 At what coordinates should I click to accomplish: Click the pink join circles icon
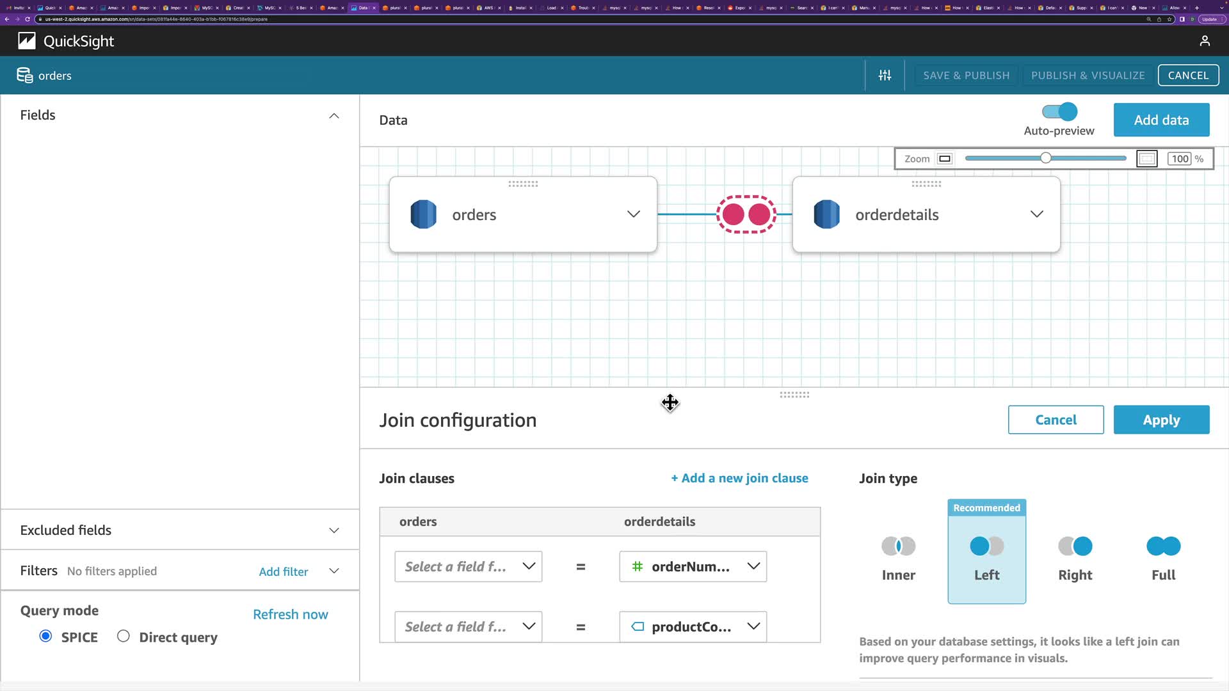coord(746,214)
